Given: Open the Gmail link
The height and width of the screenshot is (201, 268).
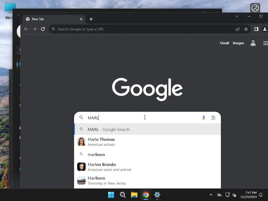Looking at the screenshot, I should coord(224,43).
